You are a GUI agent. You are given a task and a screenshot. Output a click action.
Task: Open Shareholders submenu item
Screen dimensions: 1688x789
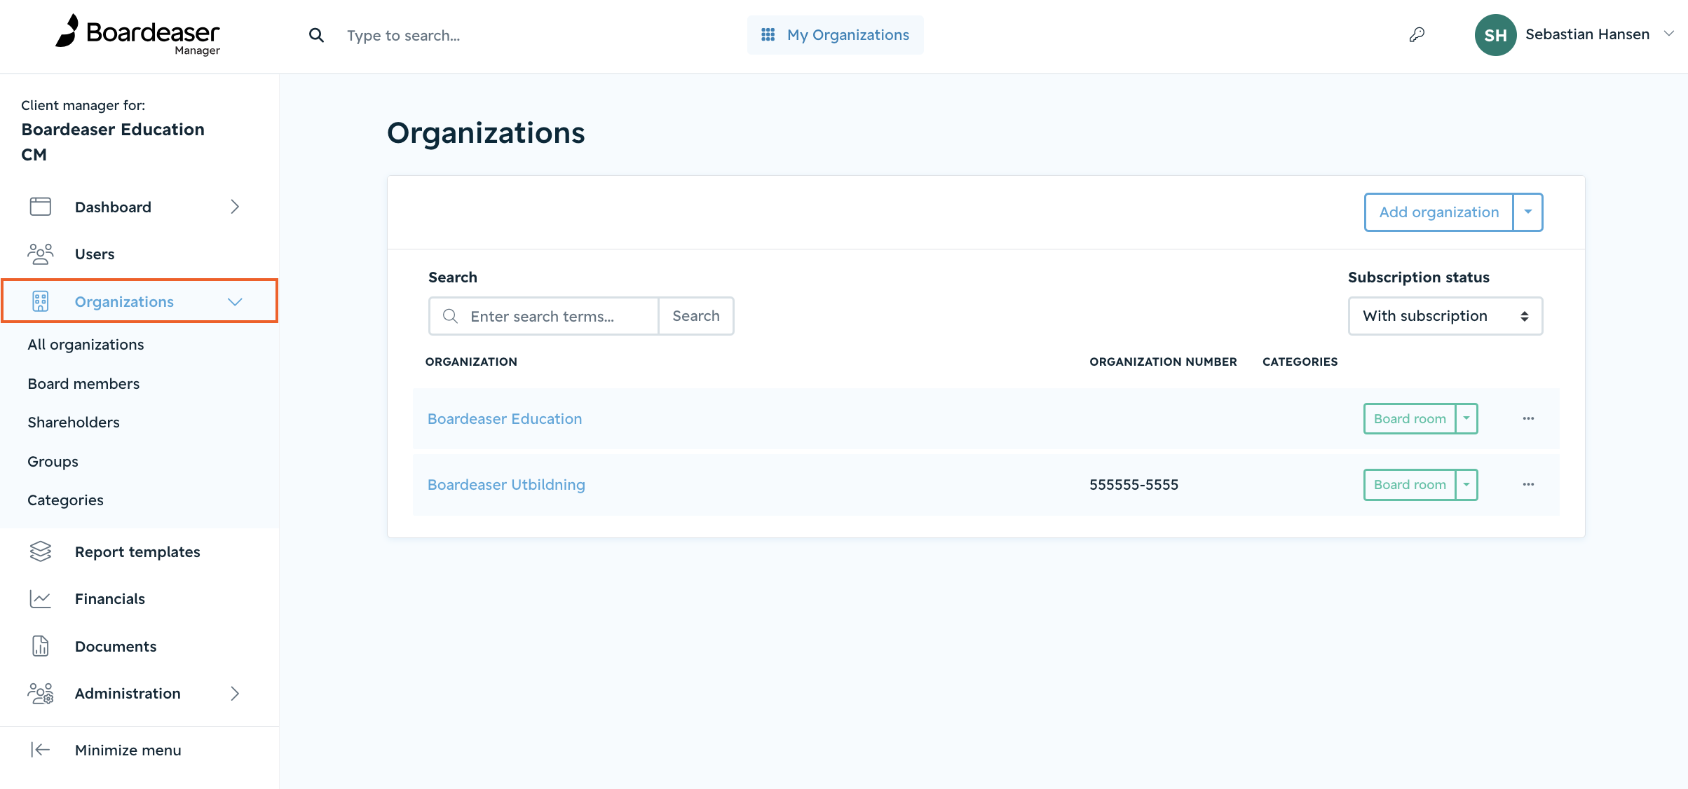[x=74, y=422]
